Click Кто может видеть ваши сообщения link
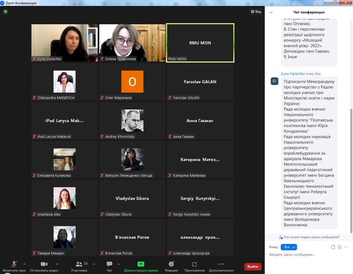 coord(312,236)
